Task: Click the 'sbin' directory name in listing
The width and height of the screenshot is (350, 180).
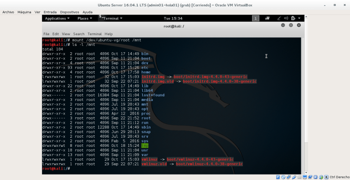Action: coord(146,127)
